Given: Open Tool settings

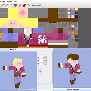Looking at the screenshot, I should coord(36,5).
